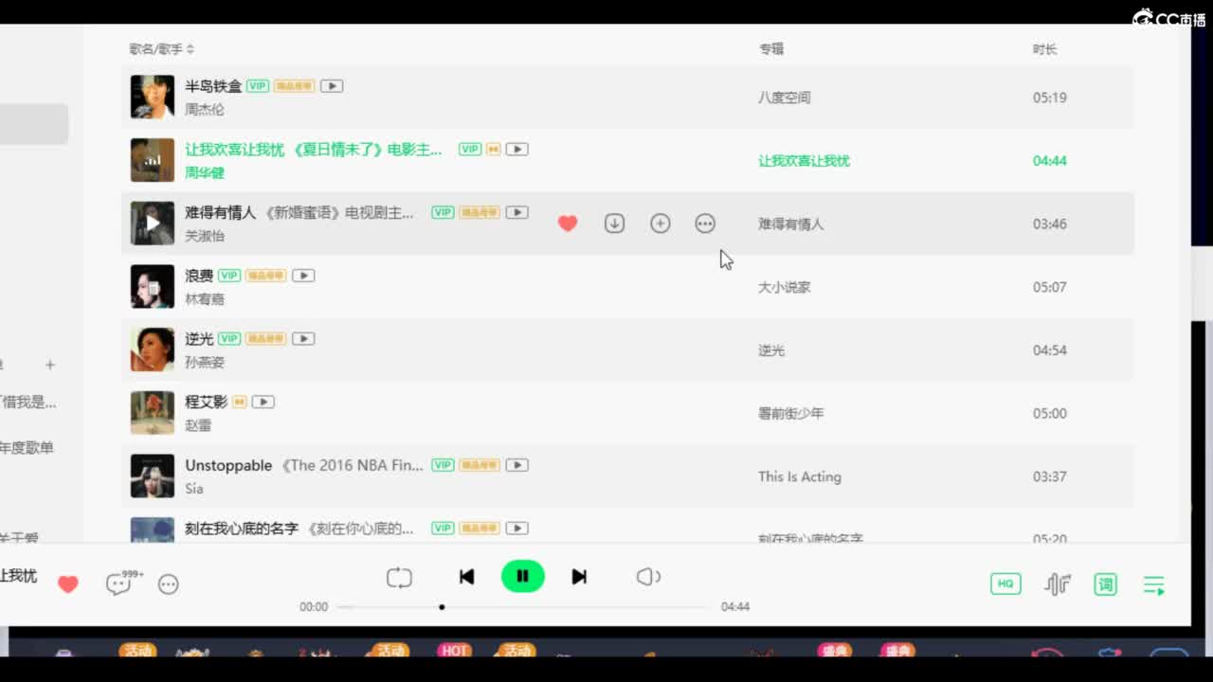
Task: Click the plus icon in left sidebar
Action: (x=50, y=365)
